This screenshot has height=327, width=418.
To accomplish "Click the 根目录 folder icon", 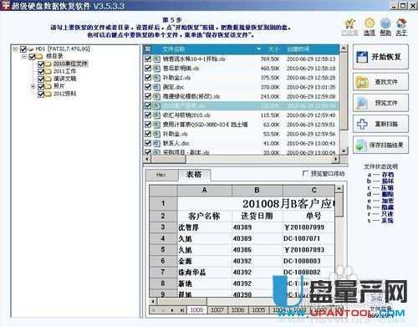I will click(x=39, y=57).
